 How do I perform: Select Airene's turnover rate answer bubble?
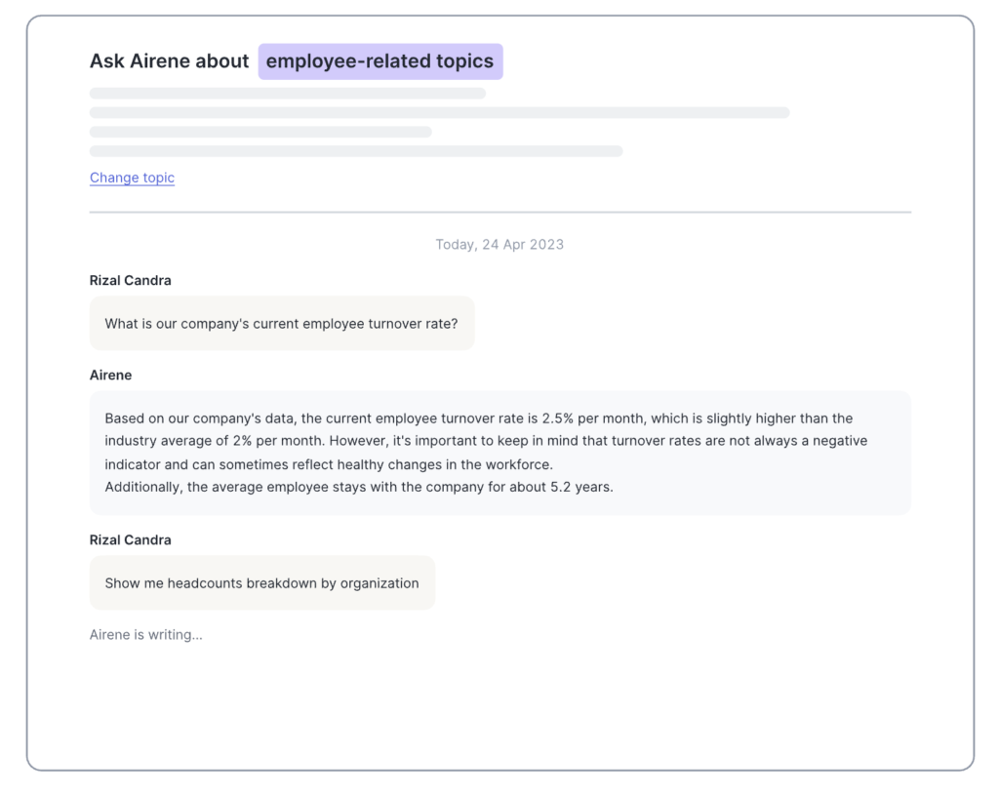(x=500, y=453)
